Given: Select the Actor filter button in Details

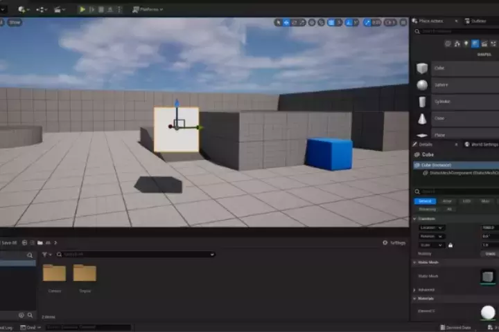Looking at the screenshot, I should click(x=447, y=201).
